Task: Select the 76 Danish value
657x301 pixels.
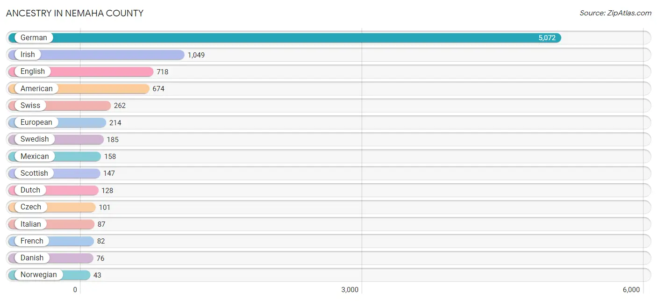Action: [x=100, y=258]
